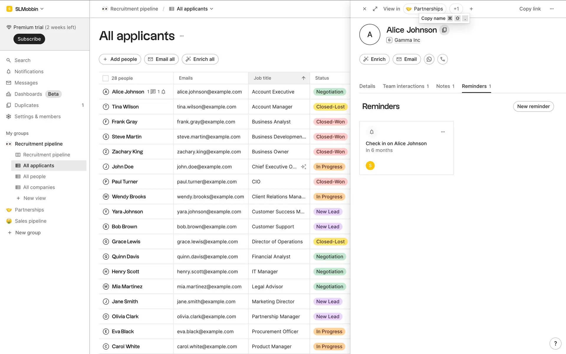This screenshot has height=354, width=566.
Task: Show the +1 more groups chip
Action: 456,9
